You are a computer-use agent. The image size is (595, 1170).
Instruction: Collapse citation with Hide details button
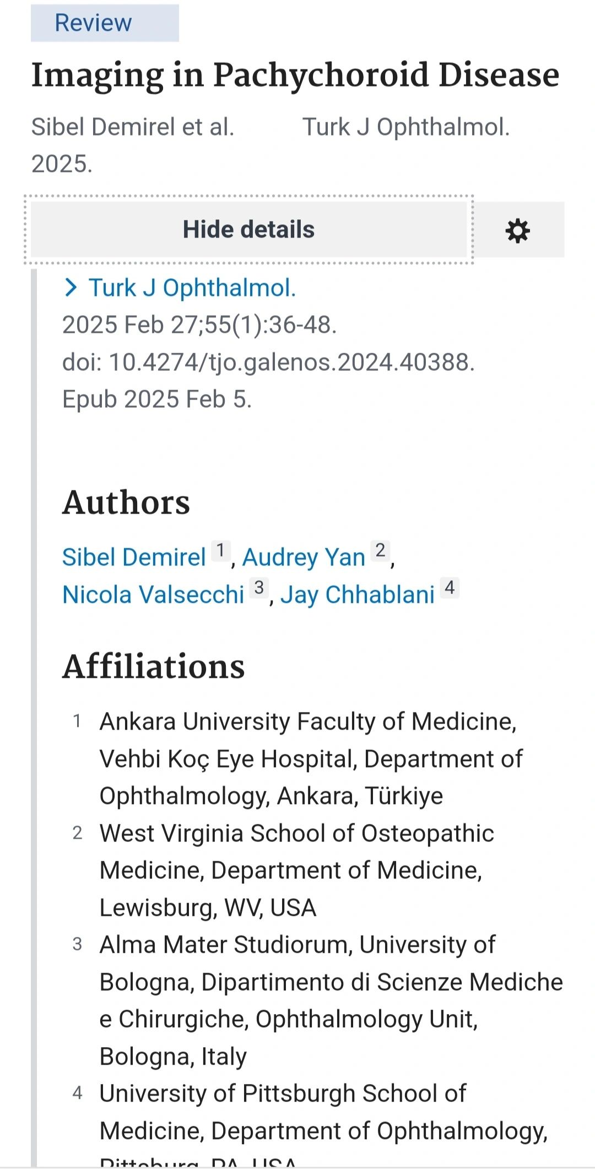248,229
